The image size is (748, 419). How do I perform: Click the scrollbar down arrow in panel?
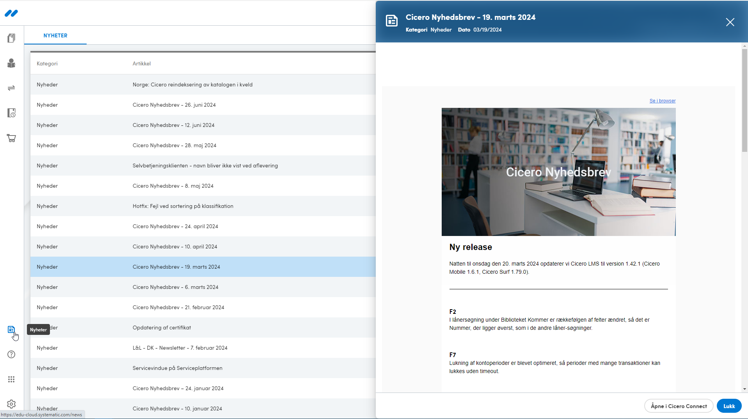[x=744, y=389]
